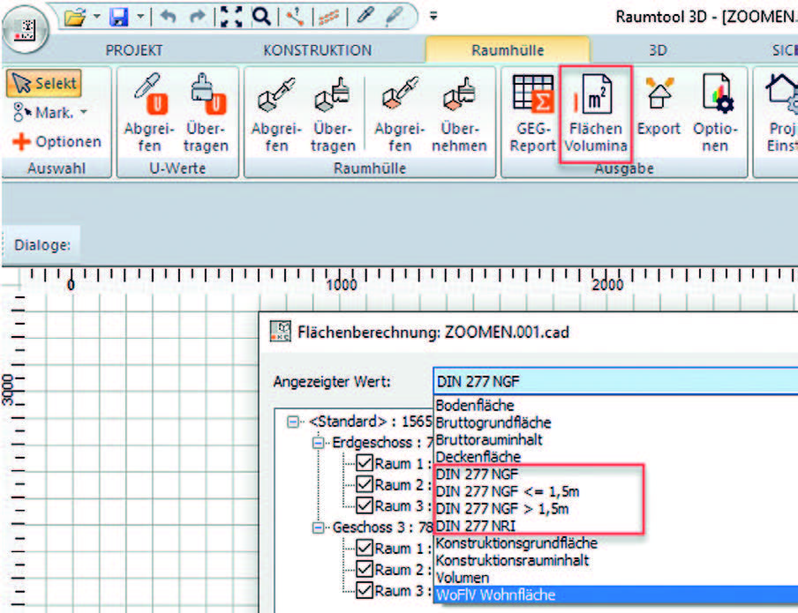Open the quick access toolbar customize arrow
This screenshot has width=798, height=613.
[x=433, y=16]
